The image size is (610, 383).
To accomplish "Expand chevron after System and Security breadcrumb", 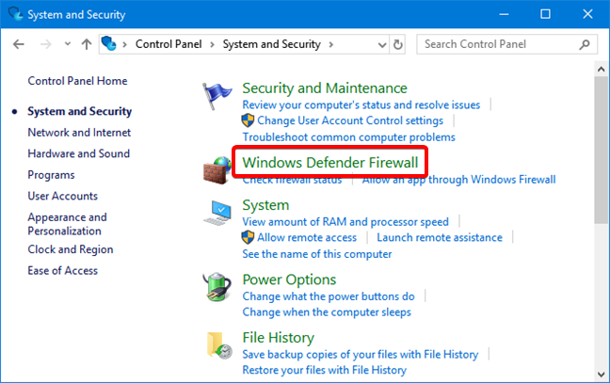I will coord(331,45).
